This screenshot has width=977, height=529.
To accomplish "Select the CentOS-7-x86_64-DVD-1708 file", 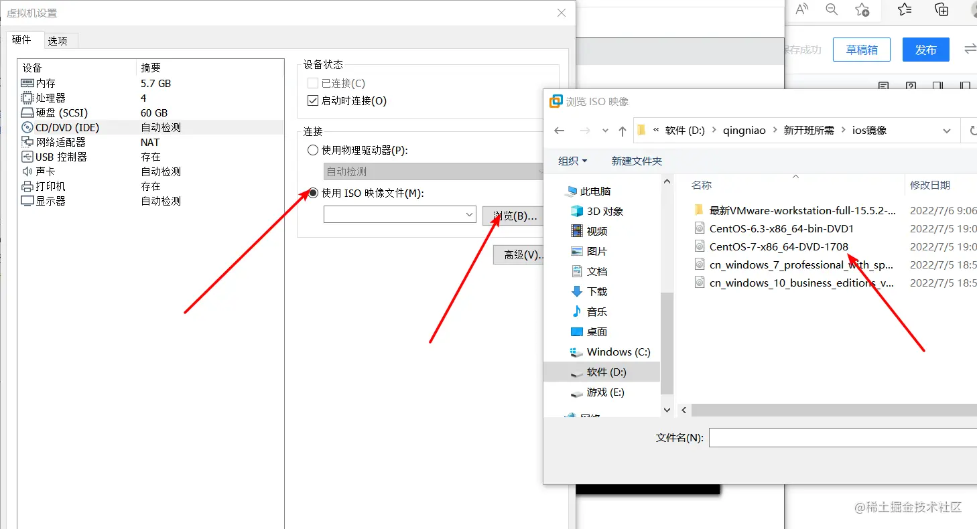I will pos(771,246).
